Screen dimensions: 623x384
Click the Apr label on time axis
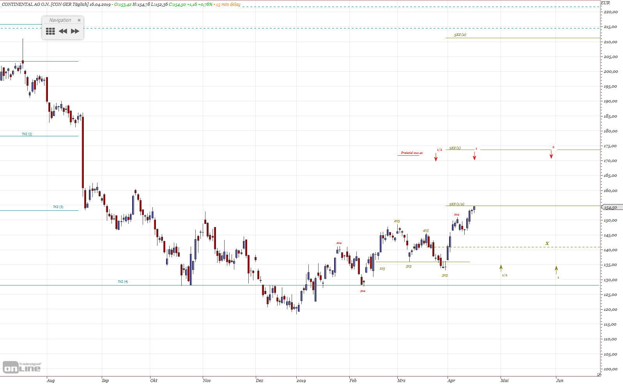coord(451,380)
